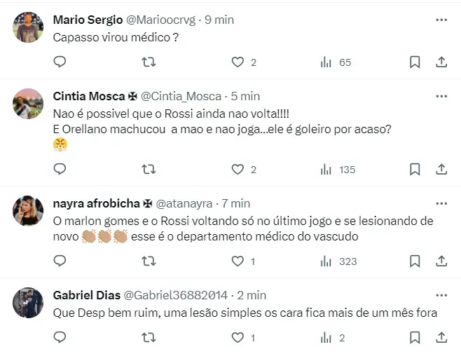Bookmark Mario Sergio's tweet
Image resolution: width=461 pixels, height=354 pixels.
pos(415,62)
